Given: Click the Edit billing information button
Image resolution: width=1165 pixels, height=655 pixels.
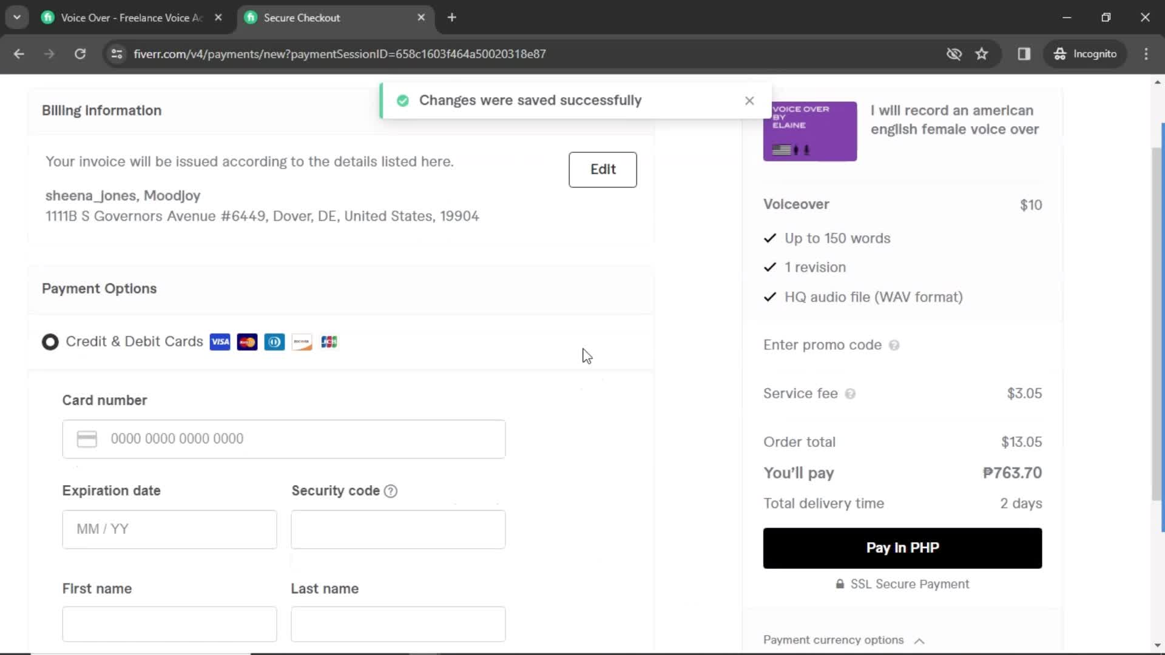Looking at the screenshot, I should coord(603,169).
